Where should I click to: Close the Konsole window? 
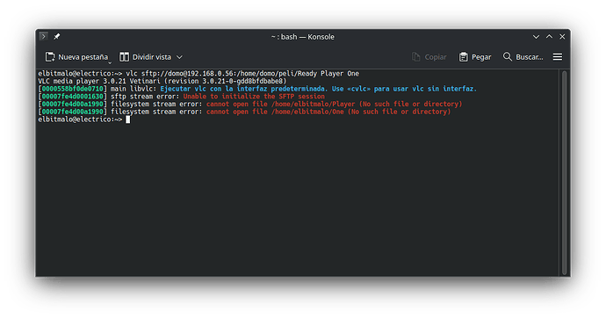coord(562,36)
